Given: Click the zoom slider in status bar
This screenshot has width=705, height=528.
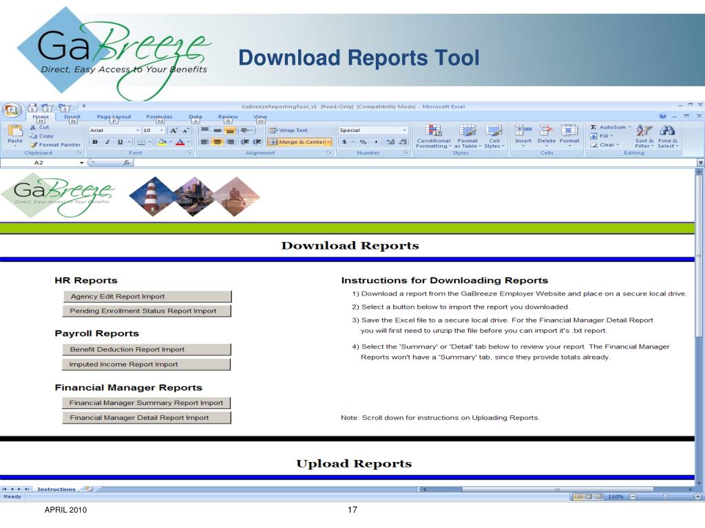Looking at the screenshot, I should [665, 496].
